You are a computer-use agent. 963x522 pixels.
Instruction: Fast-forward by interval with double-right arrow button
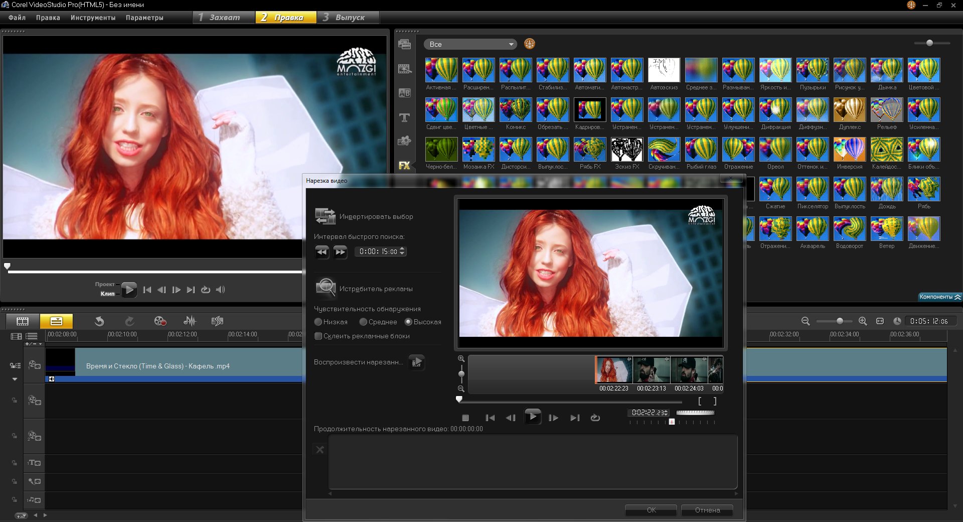click(x=340, y=251)
